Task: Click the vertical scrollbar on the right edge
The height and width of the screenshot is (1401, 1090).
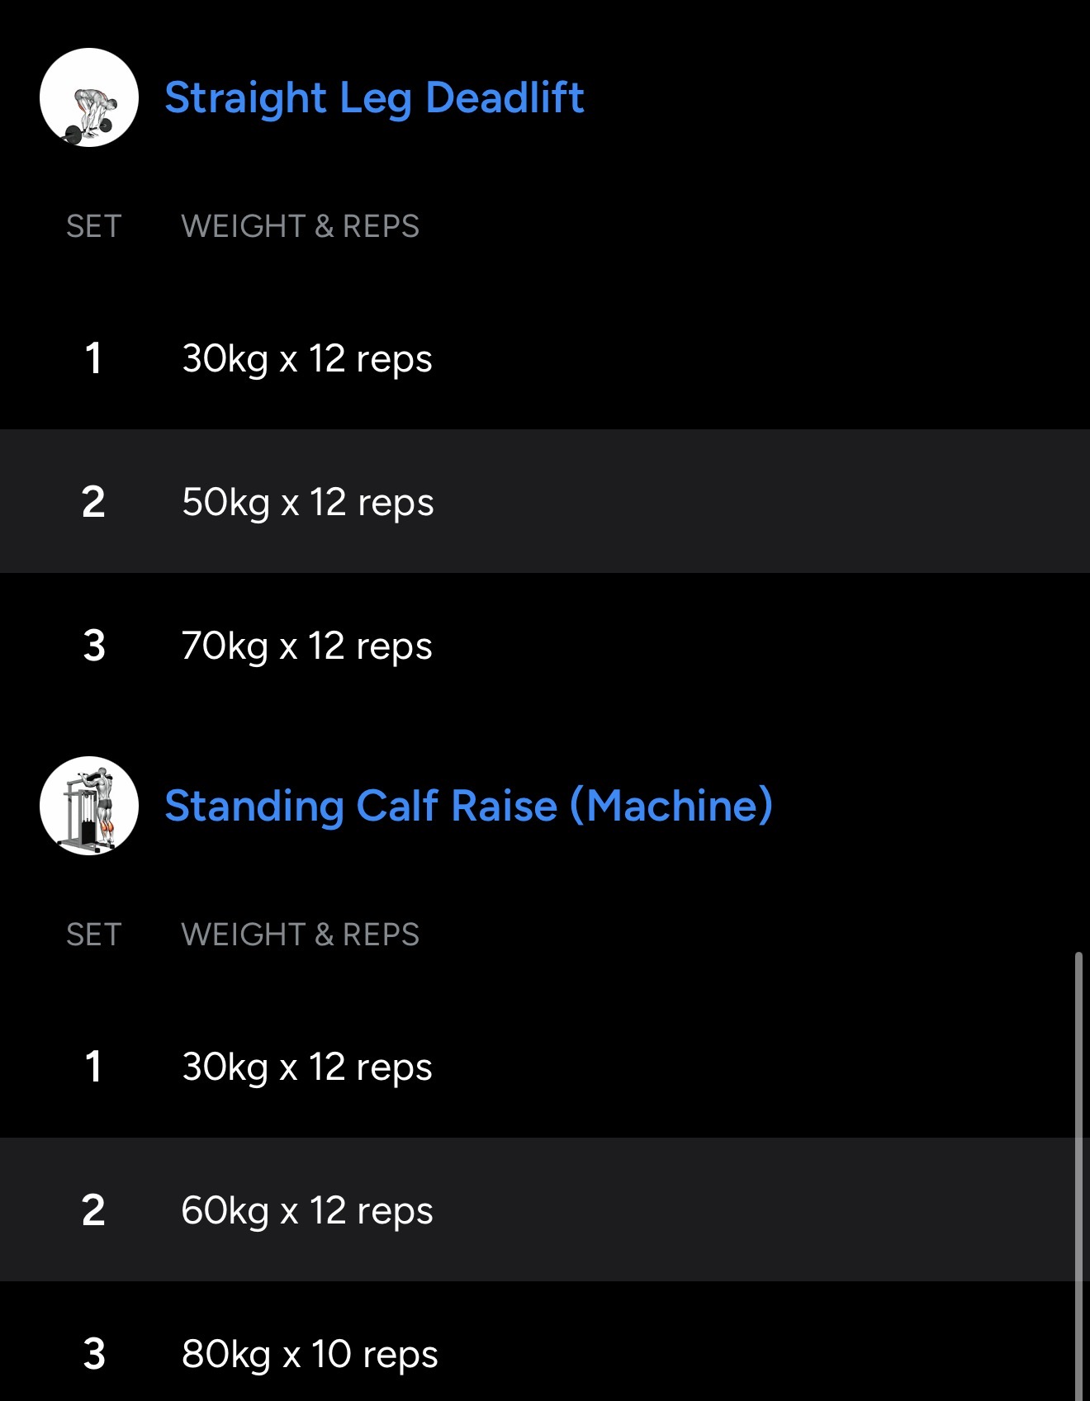Action: click(x=1078, y=1172)
